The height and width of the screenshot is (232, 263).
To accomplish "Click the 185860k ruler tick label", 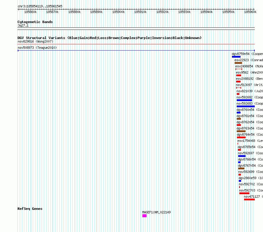I will point(30,12).
